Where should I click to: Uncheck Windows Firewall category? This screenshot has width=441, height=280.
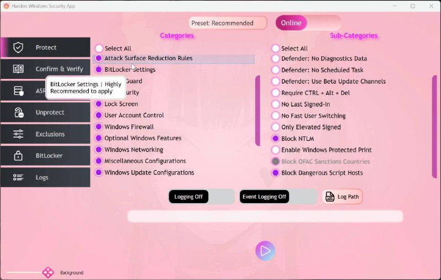99,127
